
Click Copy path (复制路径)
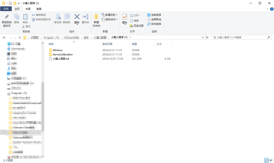click(39, 15)
